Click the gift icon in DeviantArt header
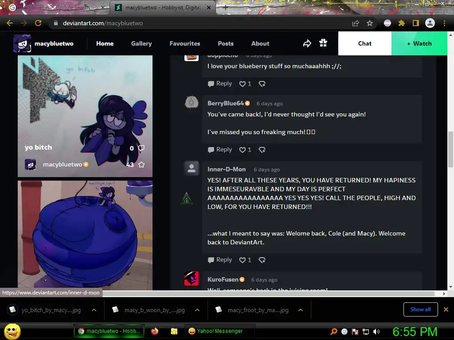 tap(323, 43)
